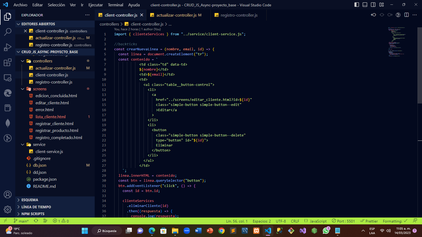Open the Extensions view
This screenshot has height=237, width=422.
tap(8, 62)
